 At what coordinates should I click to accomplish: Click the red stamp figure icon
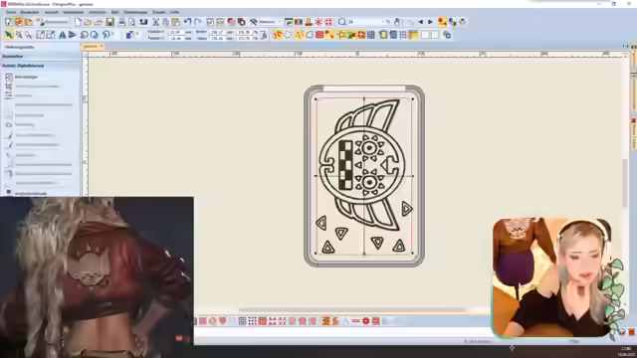309,22
